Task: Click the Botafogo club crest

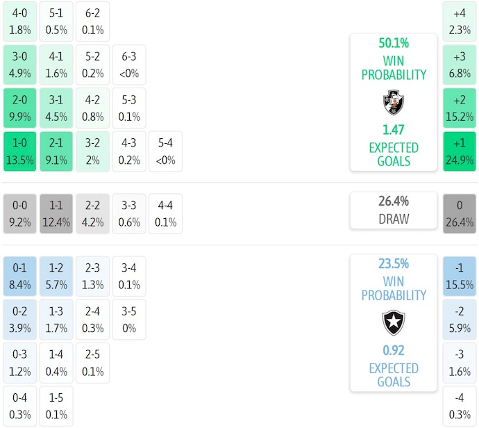Action: (393, 323)
